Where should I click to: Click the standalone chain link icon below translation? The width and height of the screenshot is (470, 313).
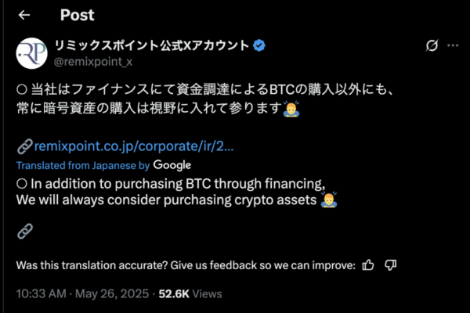point(25,232)
